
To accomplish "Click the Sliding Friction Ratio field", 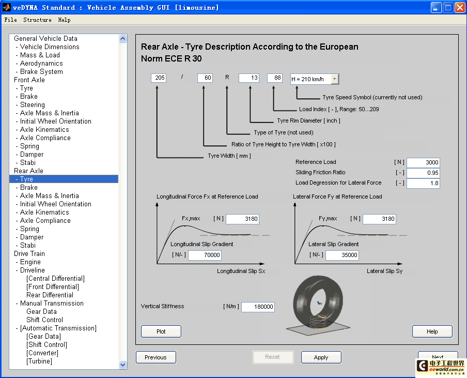I will [x=423, y=173].
